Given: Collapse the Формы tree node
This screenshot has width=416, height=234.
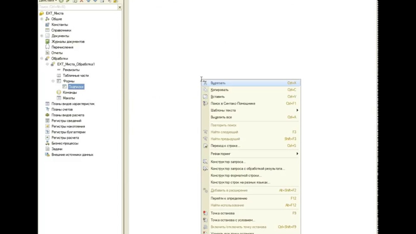Looking at the screenshot, I should coord(53,81).
